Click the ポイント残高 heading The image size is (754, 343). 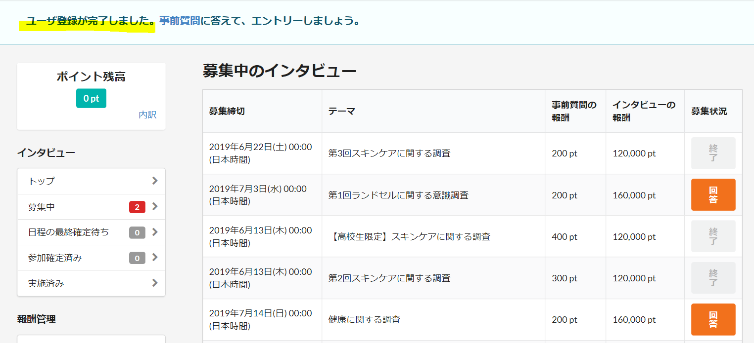[x=91, y=76]
